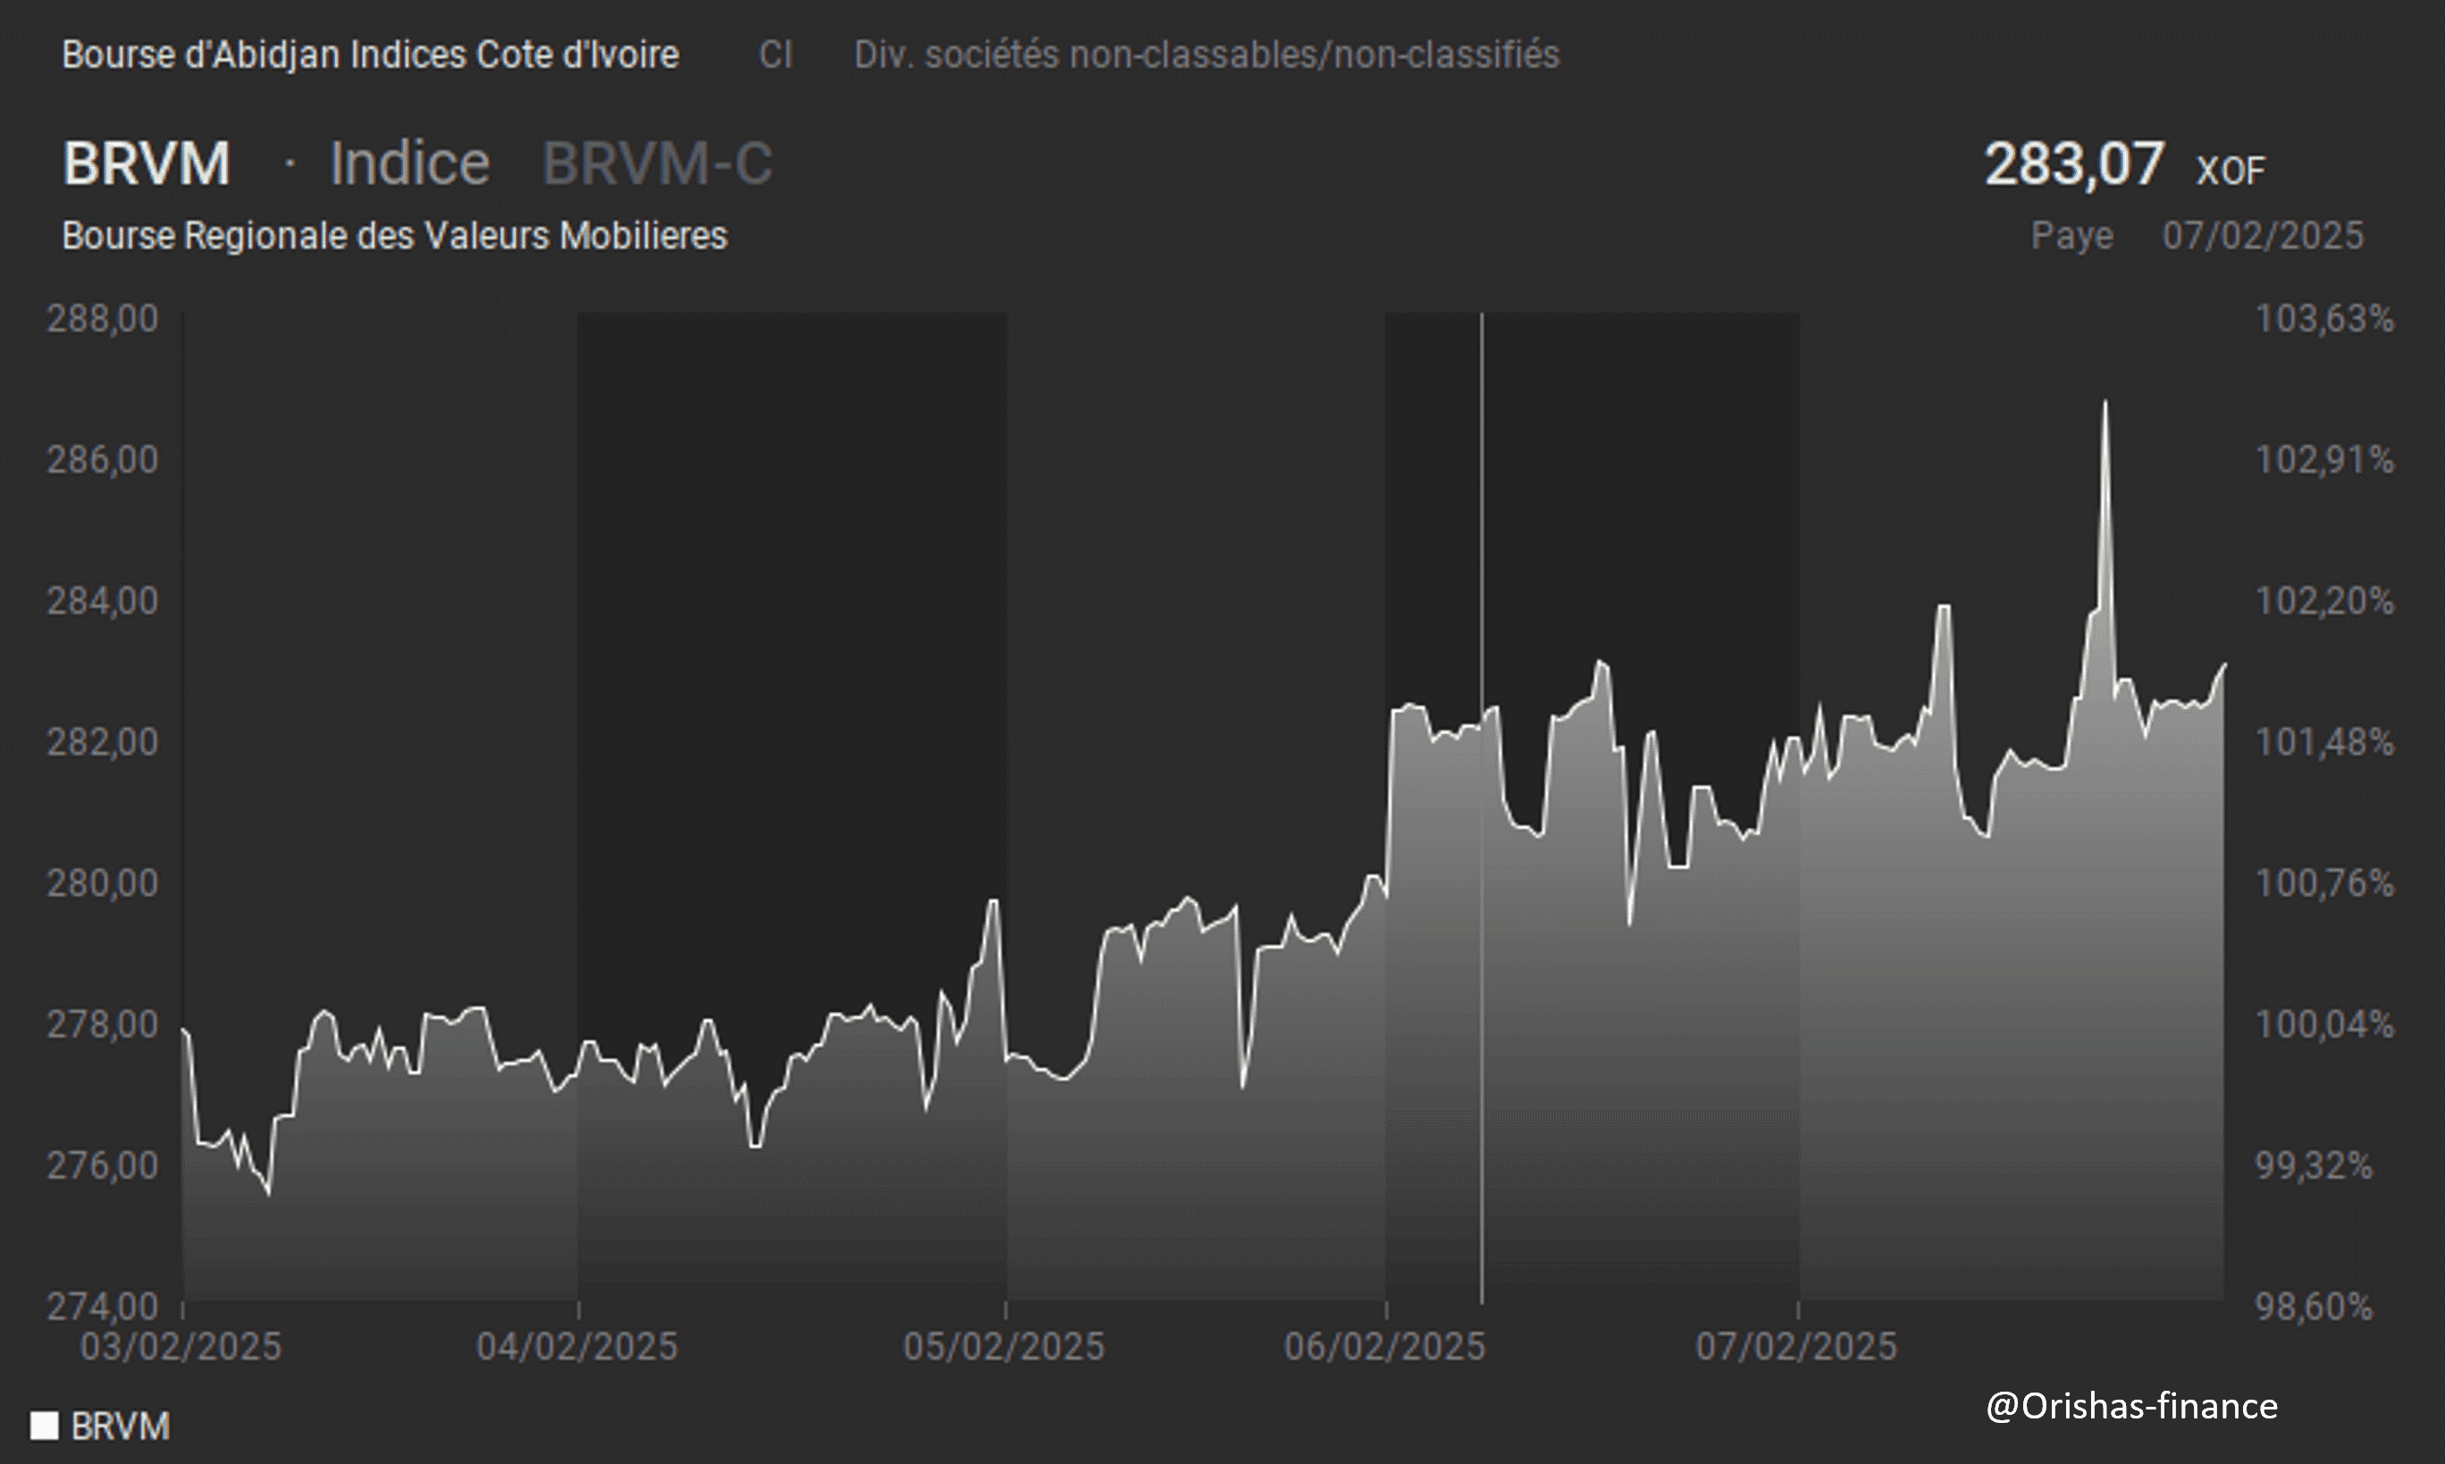
Task: Click the 282,00 y-axis label
Action: pos(103,742)
